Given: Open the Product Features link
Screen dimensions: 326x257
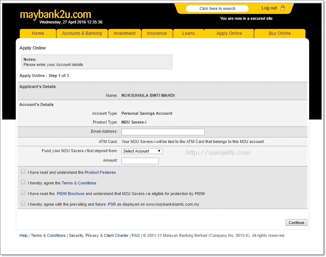Looking at the screenshot, I should point(100,172).
